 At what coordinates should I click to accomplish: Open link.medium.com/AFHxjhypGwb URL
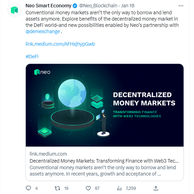tap(60, 44)
